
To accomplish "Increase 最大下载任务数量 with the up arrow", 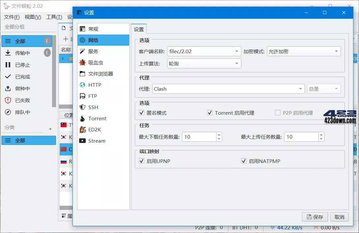I will pyautogui.click(x=220, y=135).
